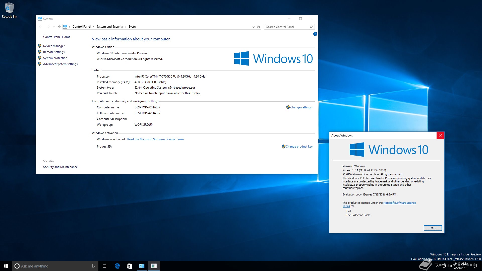Viewport: 482px width, 271px height.
Task: Click the computer icon in the address bar
Action: pos(65,27)
